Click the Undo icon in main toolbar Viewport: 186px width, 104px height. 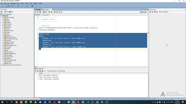[12, 6]
